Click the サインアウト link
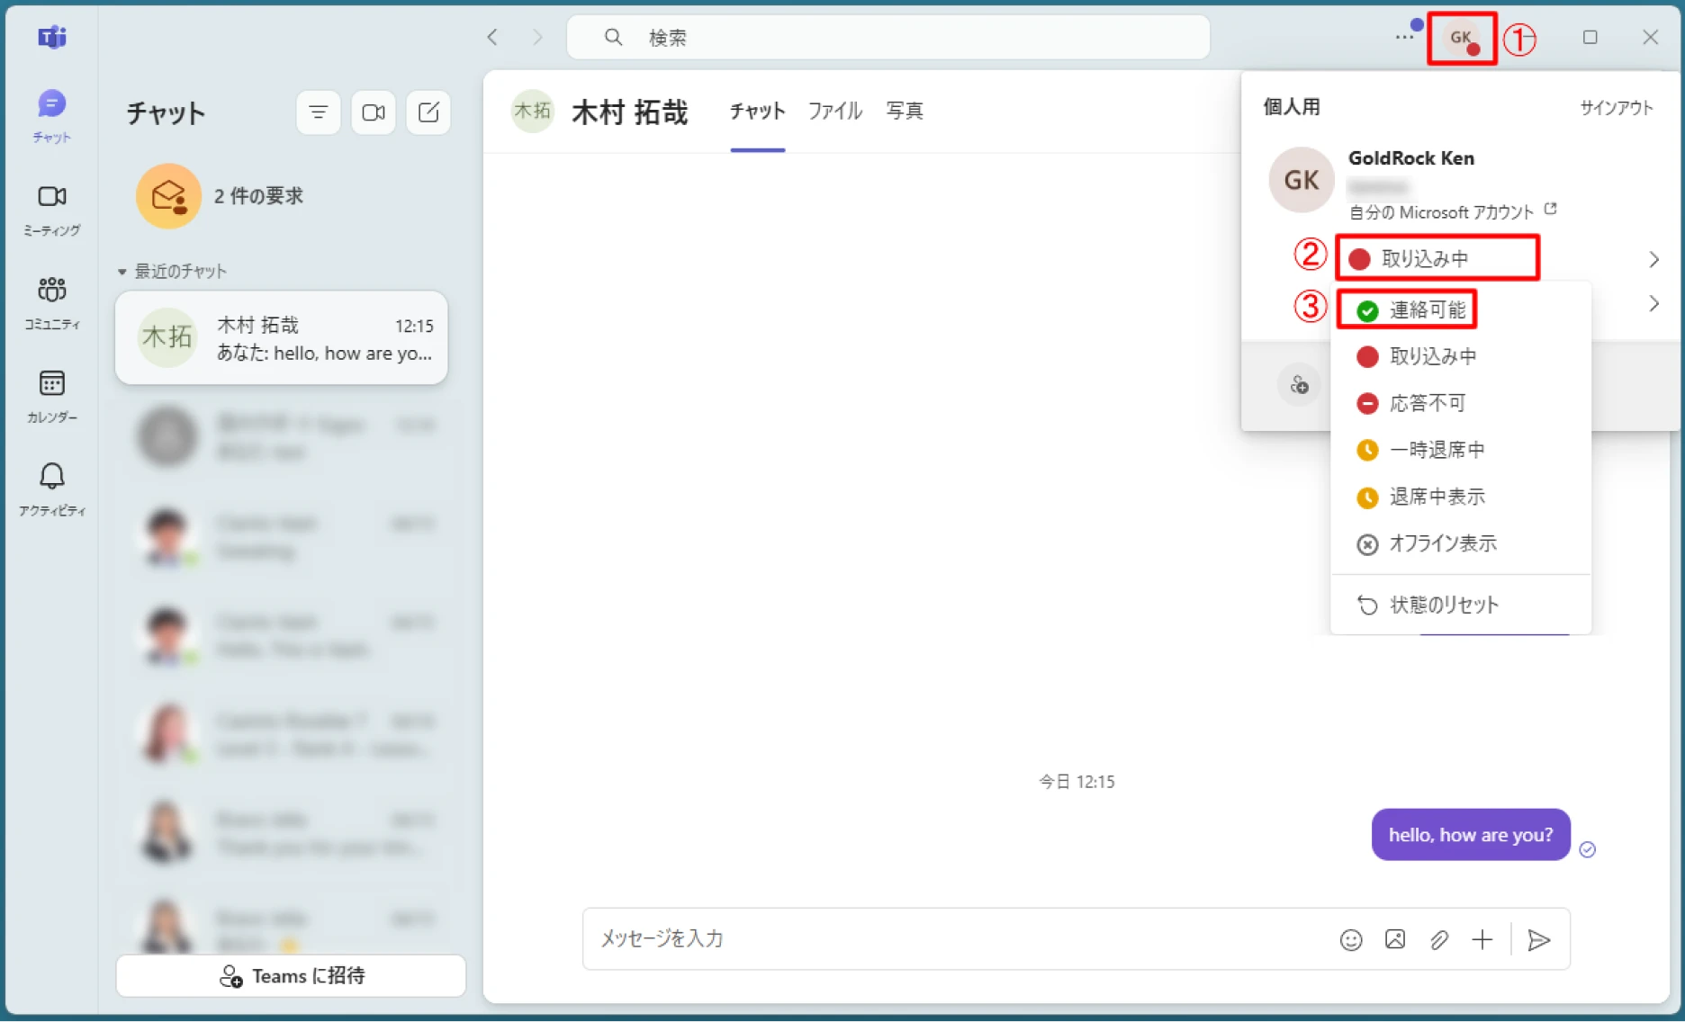The width and height of the screenshot is (1685, 1022). pos(1617,107)
